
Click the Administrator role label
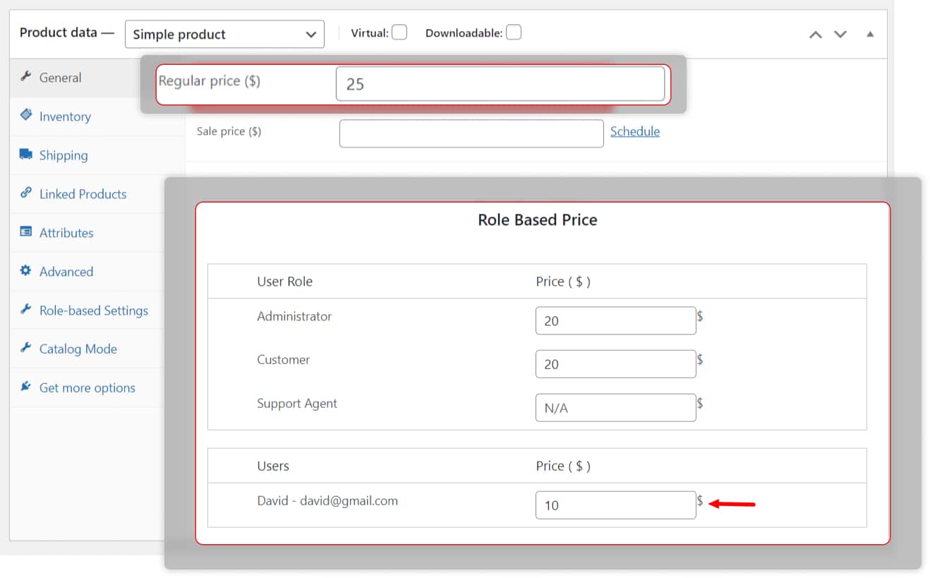[294, 316]
